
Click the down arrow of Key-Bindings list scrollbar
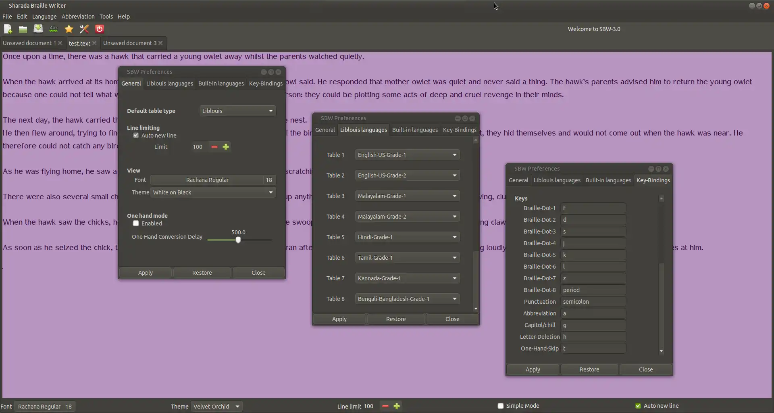click(x=661, y=351)
